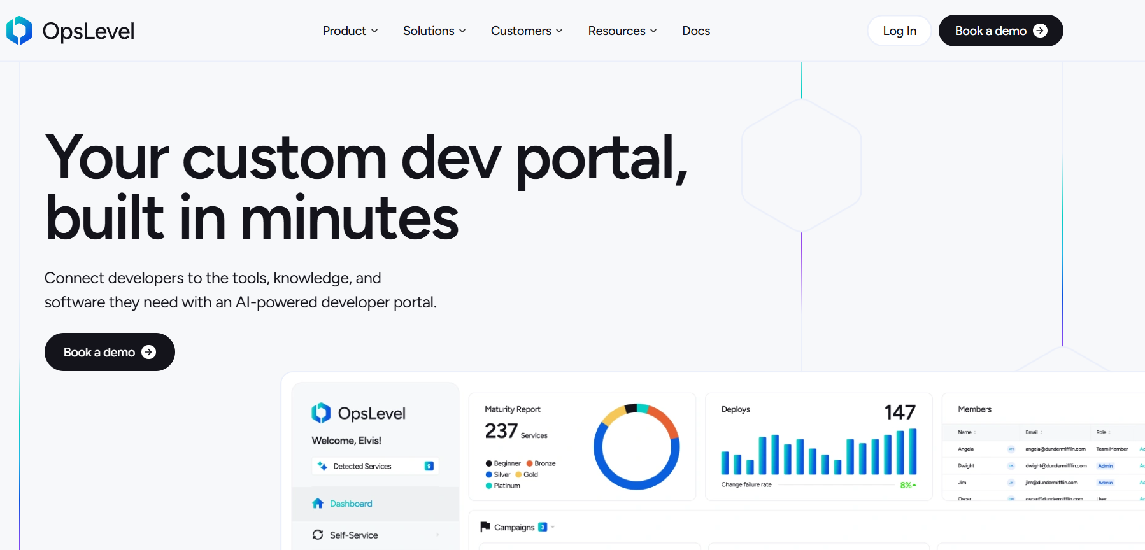1145x550 pixels.
Task: Expand the Product dropdown menu
Action: 350,31
